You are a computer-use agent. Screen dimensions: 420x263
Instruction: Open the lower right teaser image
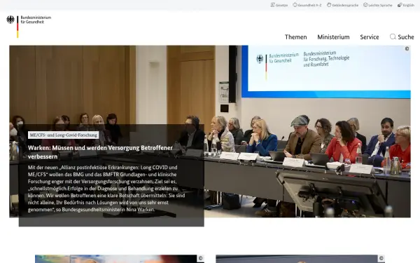tap(300, 259)
